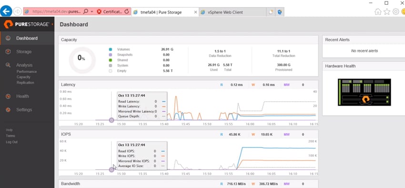Click the IOPS chart time marker
The width and height of the screenshot is (405, 188).
tap(111, 169)
